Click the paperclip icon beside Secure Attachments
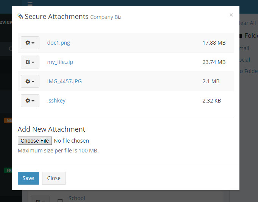This screenshot has height=202, width=258. click(20, 17)
